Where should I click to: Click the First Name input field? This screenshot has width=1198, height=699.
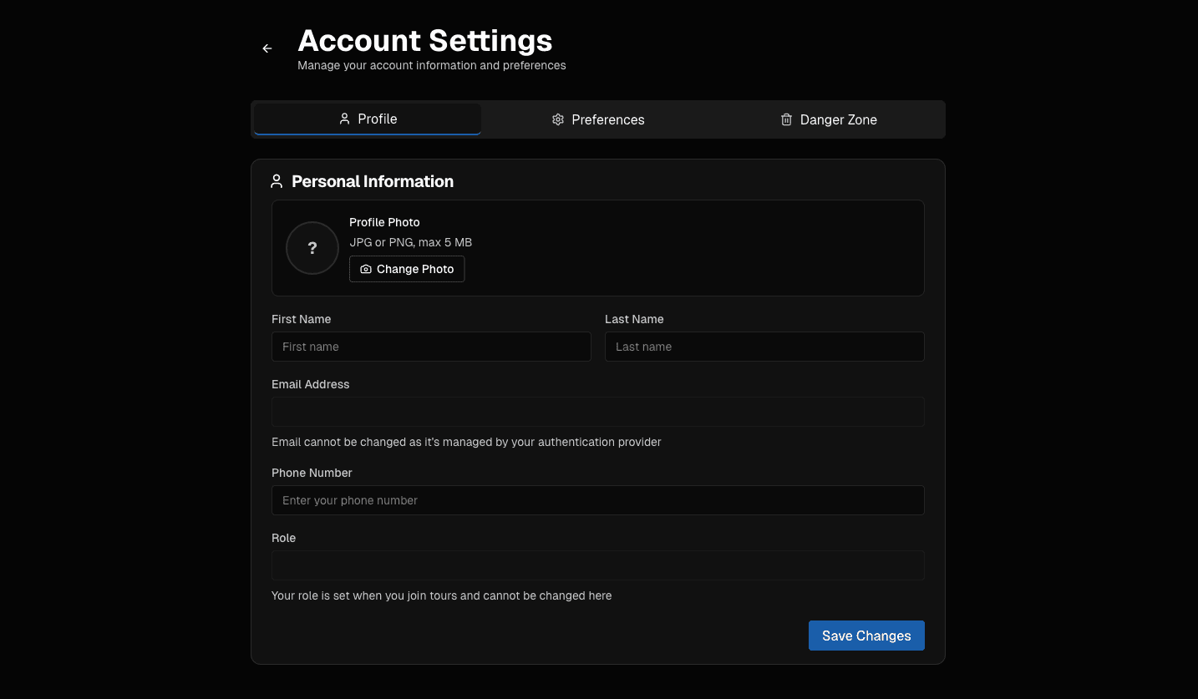(x=431, y=347)
